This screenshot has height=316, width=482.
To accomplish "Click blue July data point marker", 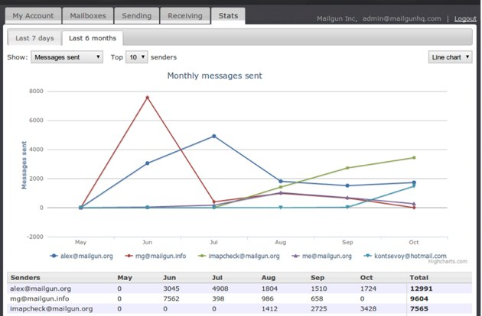I will (x=214, y=136).
